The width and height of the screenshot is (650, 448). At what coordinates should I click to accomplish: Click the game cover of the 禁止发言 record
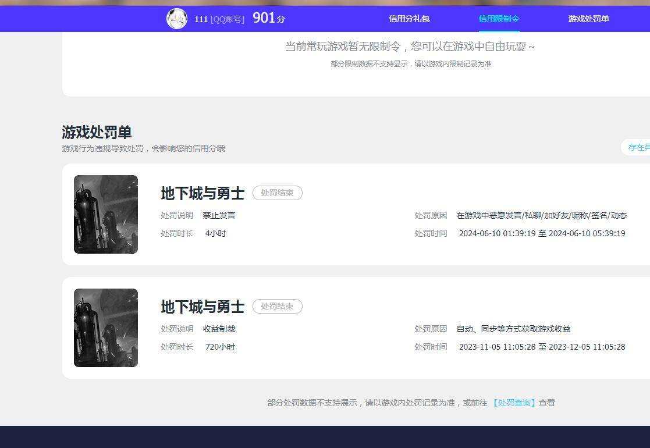(x=106, y=214)
